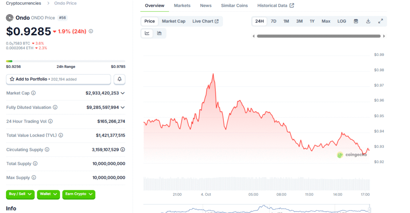Click the Market Cap info icon
The width and height of the screenshot is (410, 213).
click(x=34, y=93)
